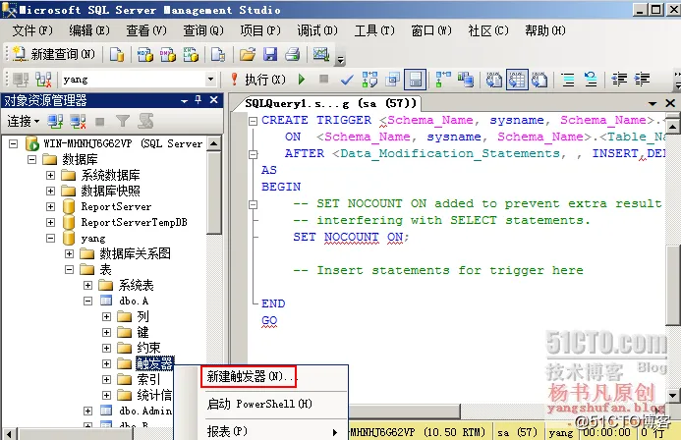
Task: Toggle include actual execution plan
Action: point(443,80)
